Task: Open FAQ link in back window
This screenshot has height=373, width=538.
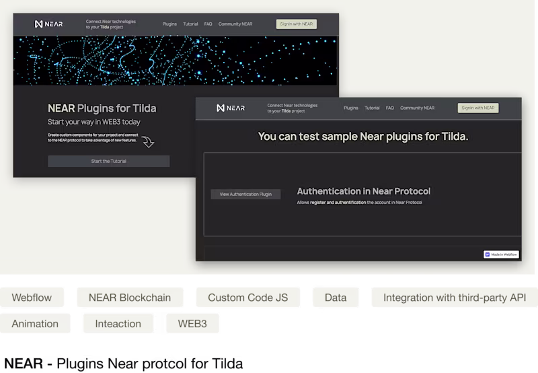Action: [208, 24]
